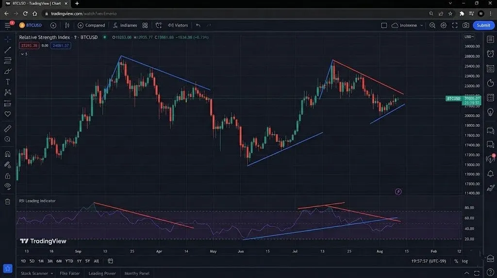The image size is (497, 278).
Task: Open the calendar grid panel on right sidebar
Action: (490, 97)
